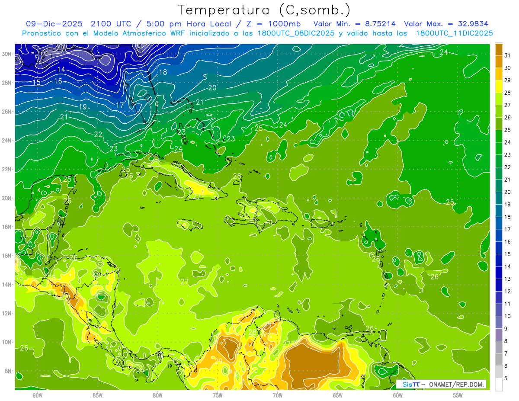Click the "75W" longitude axis label

coord(218,395)
